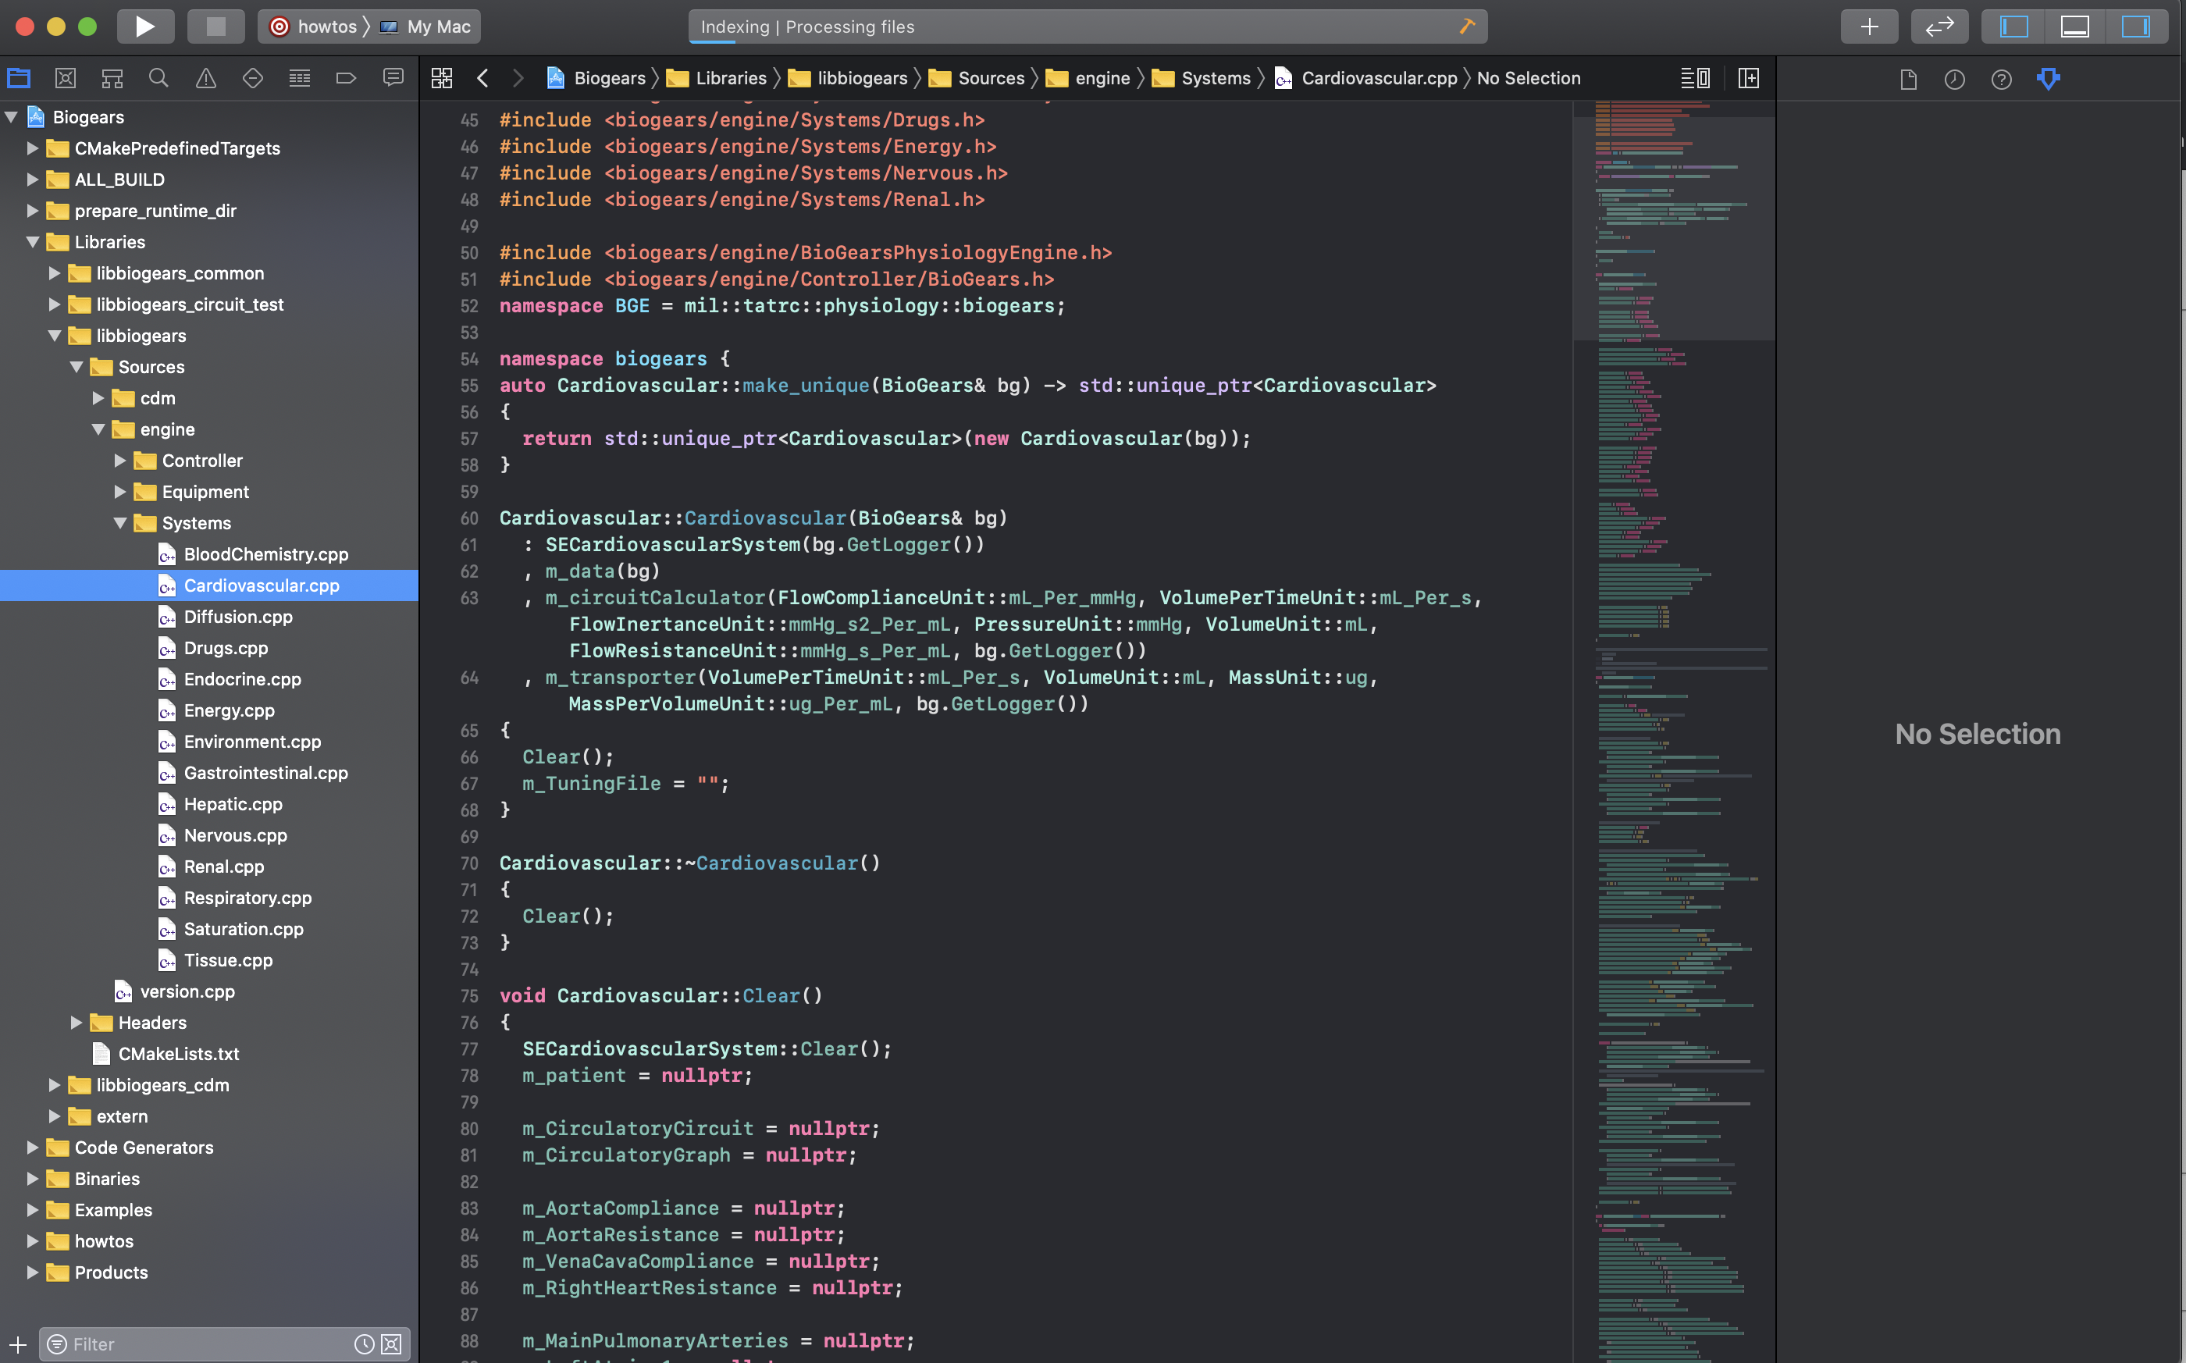The image size is (2186, 1363).
Task: Show the File inspector
Action: [x=1907, y=80]
